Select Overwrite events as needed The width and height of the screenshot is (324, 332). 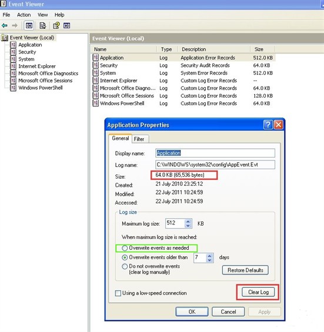(125, 248)
